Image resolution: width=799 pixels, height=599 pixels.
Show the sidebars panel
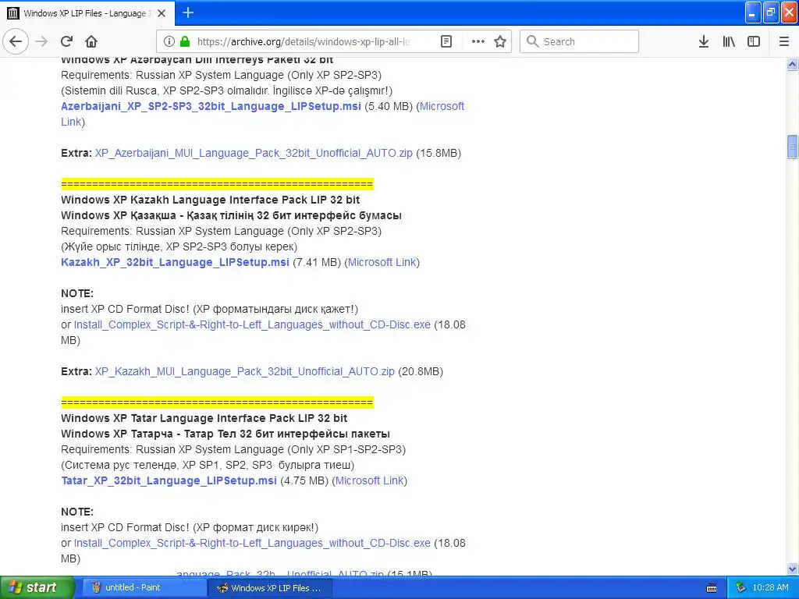tap(754, 41)
